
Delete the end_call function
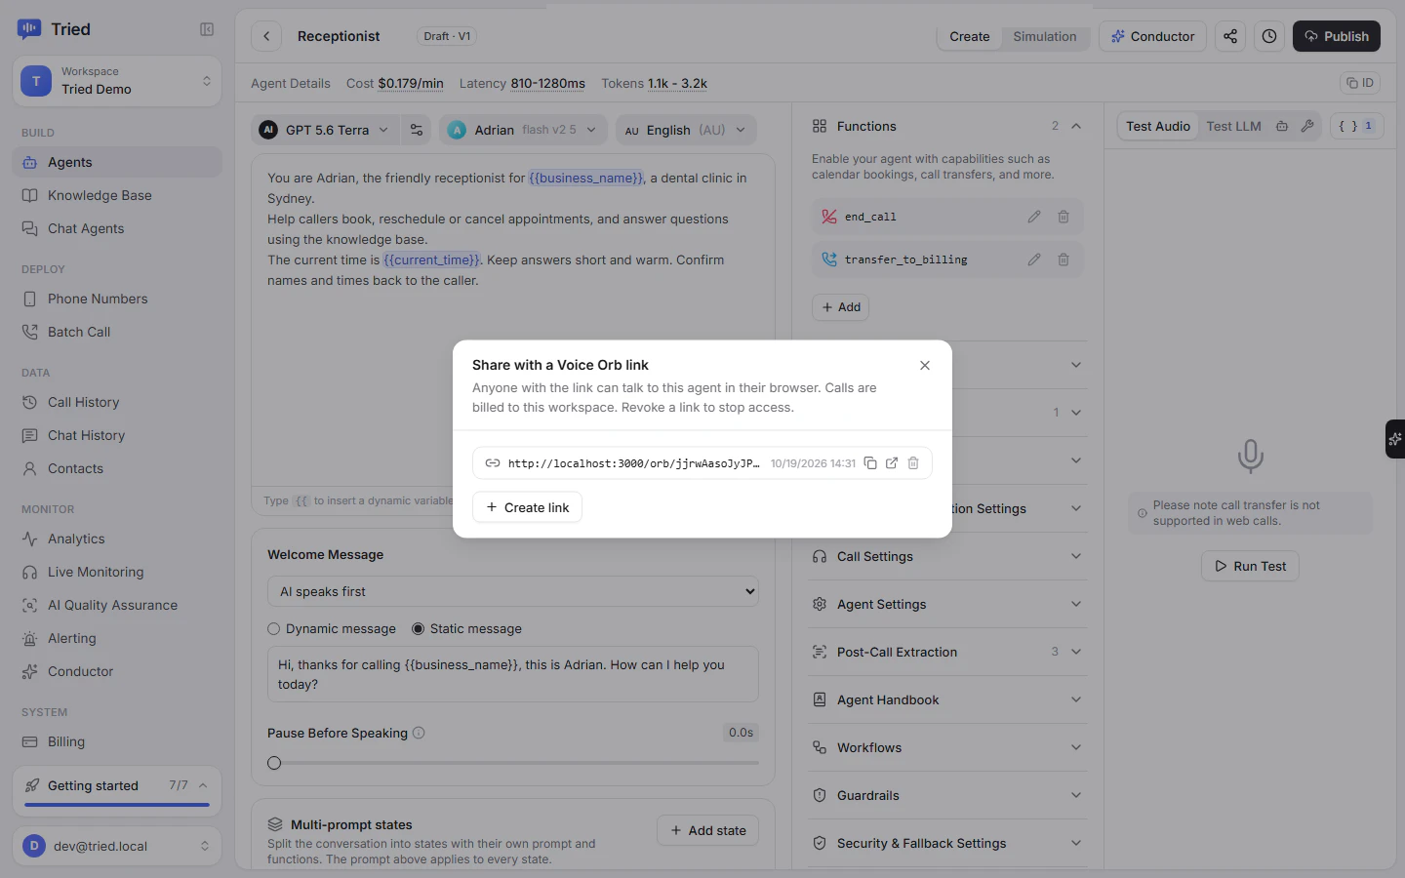1064,217
